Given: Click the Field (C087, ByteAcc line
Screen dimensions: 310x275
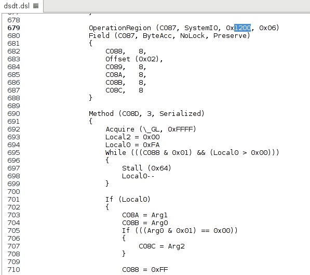Looking at the screenshot, I should click(169, 36).
